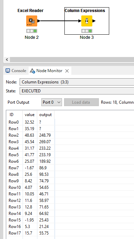The image size is (134, 239).
Task: Click the Column Expressions status traffic light
Action: click(87, 31)
